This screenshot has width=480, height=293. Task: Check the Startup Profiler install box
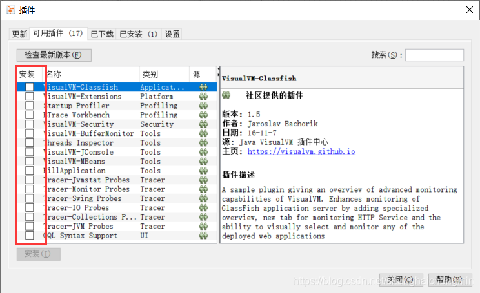[30, 106]
